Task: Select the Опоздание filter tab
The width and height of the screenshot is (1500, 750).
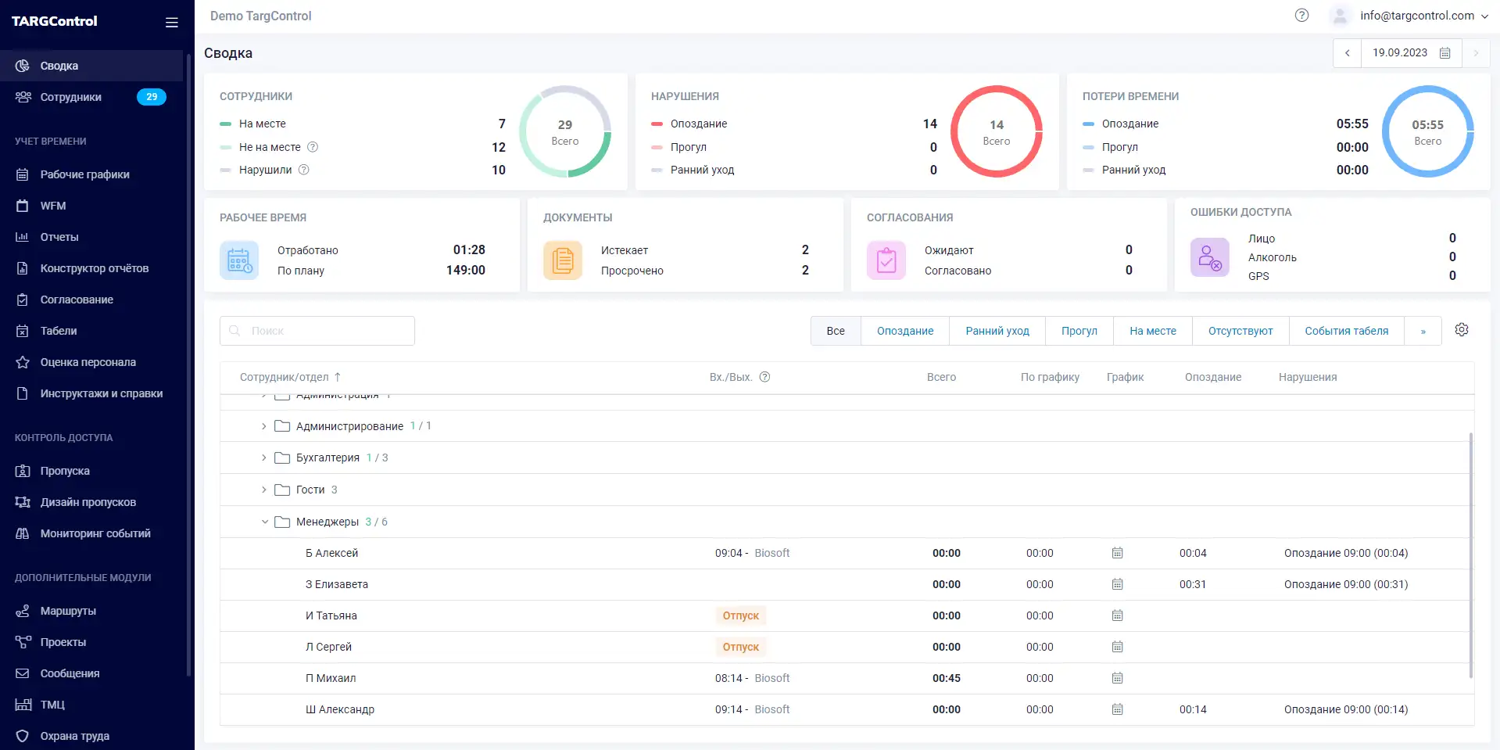Action: pyautogui.click(x=905, y=331)
